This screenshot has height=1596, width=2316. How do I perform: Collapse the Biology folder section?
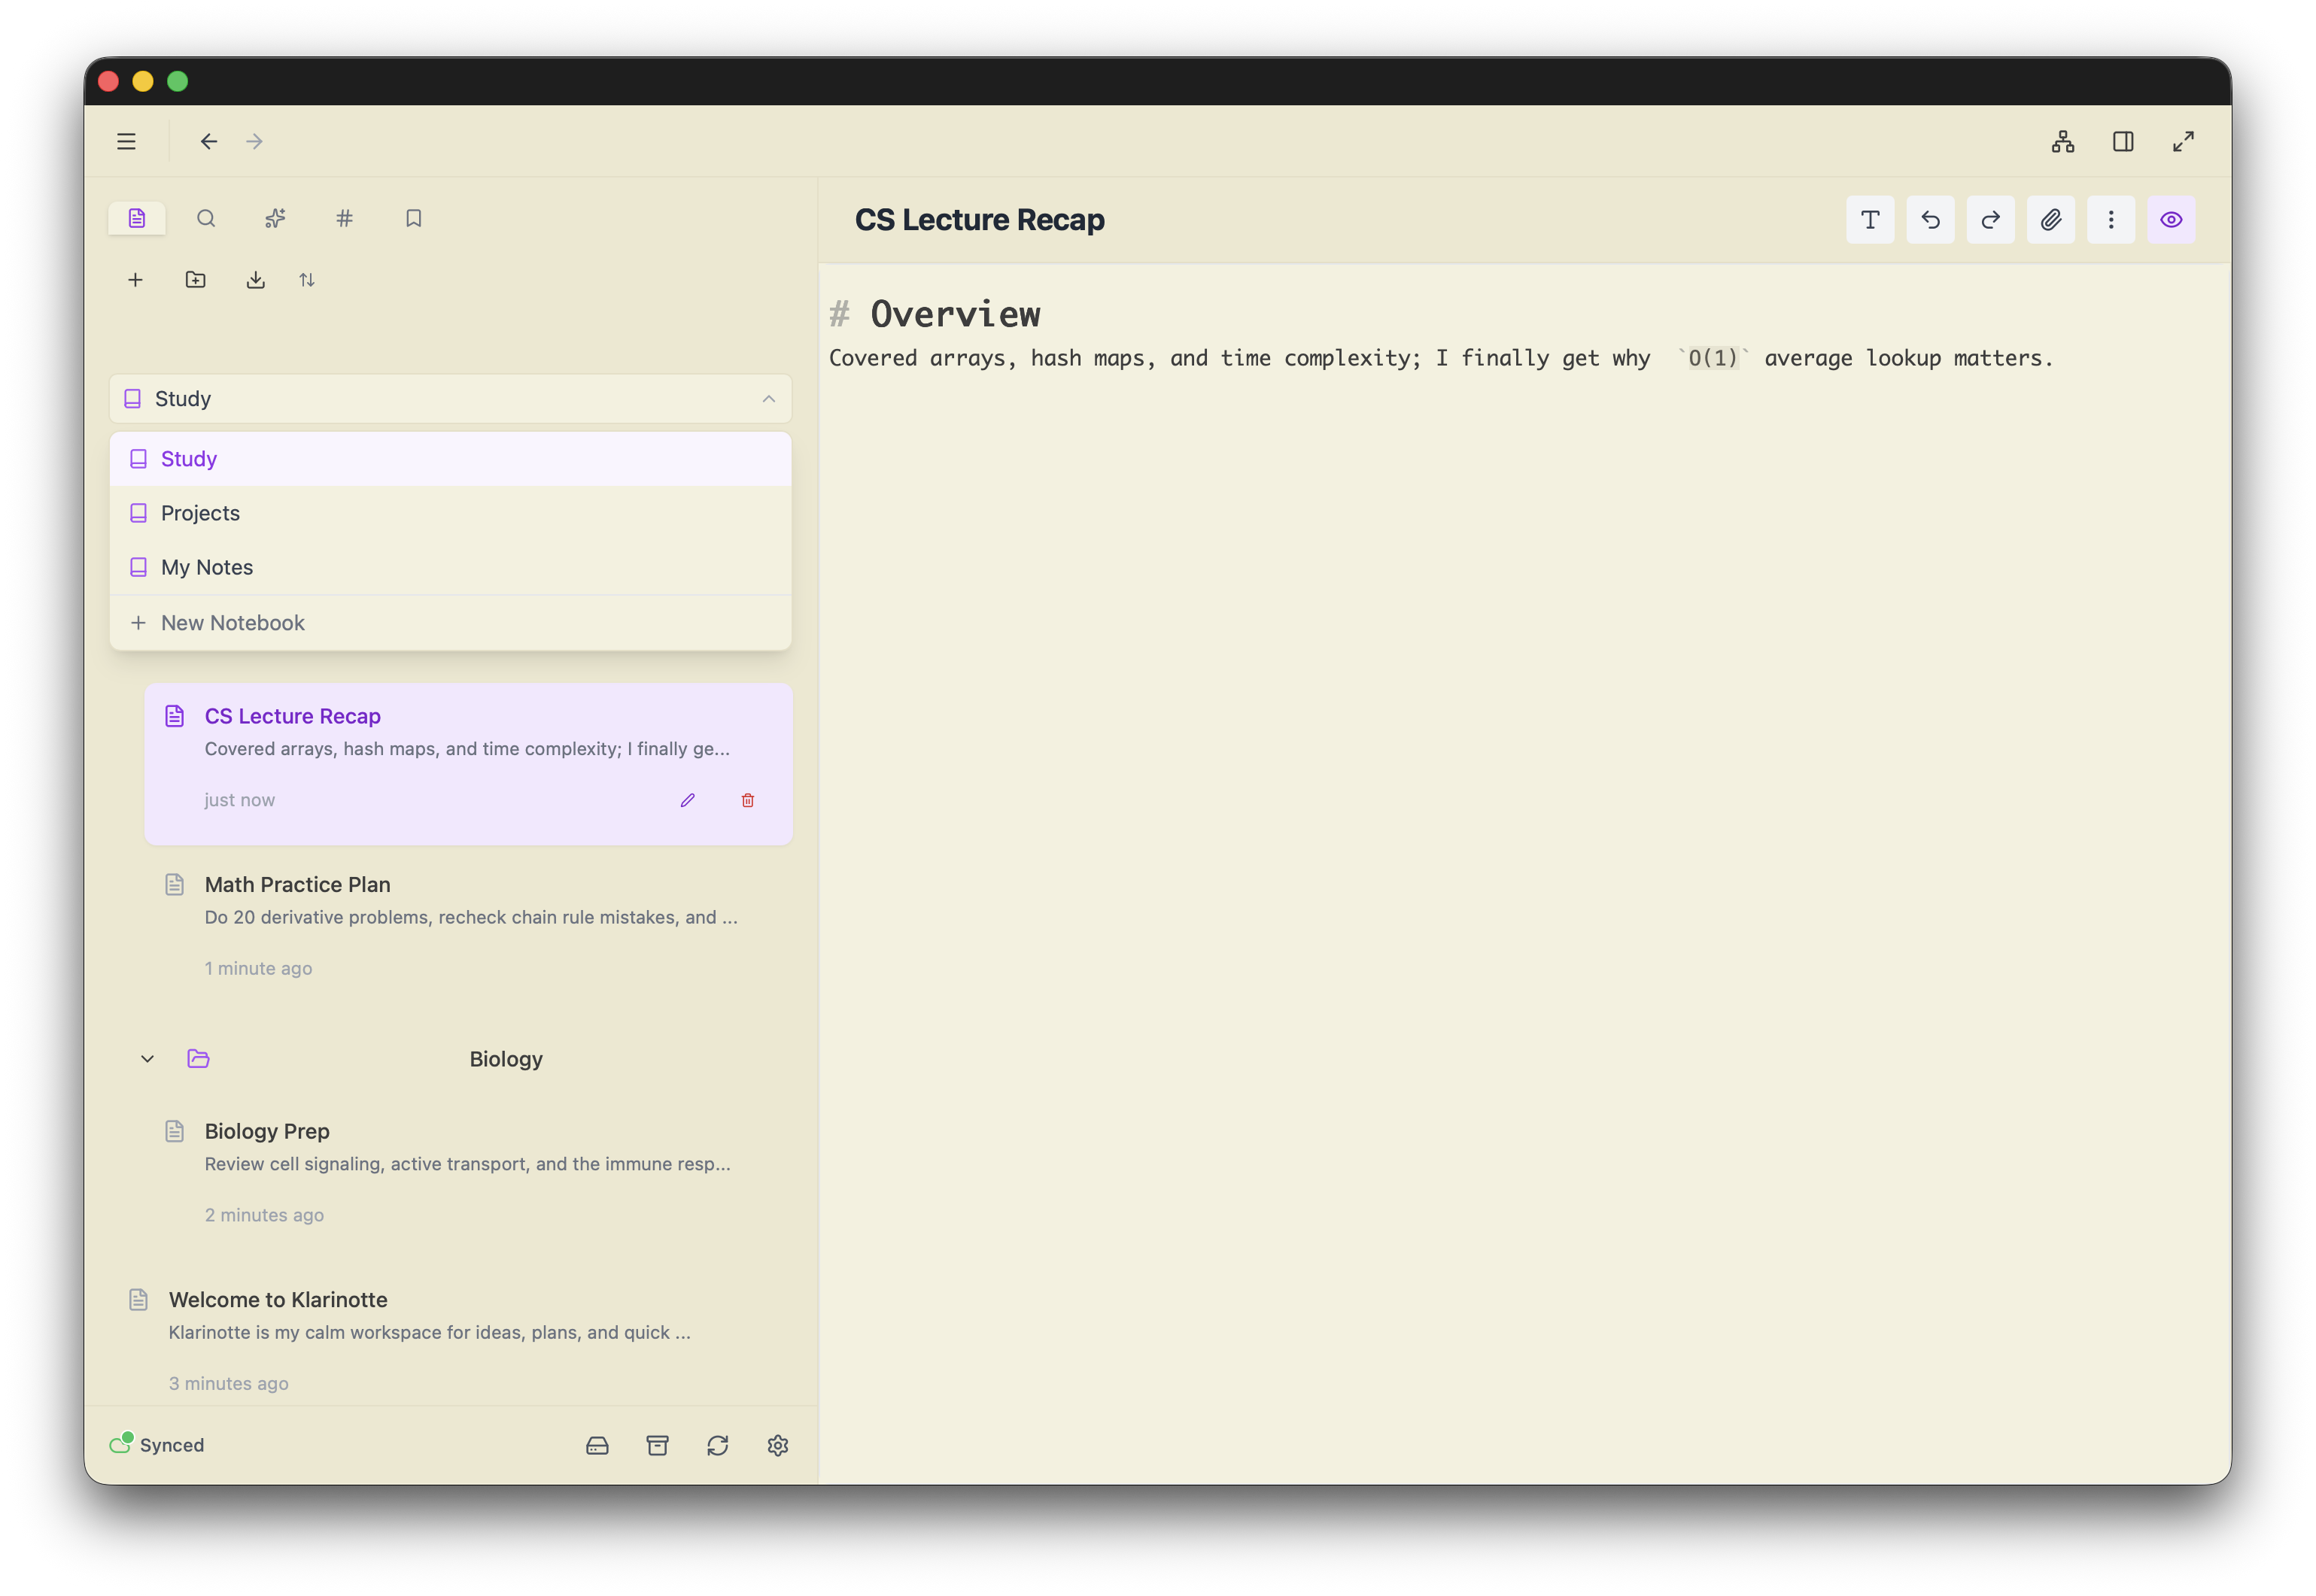pyautogui.click(x=147, y=1058)
